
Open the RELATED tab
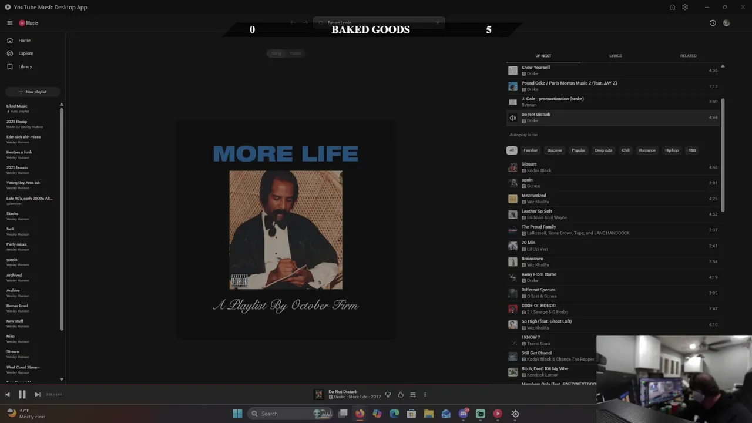coord(688,56)
